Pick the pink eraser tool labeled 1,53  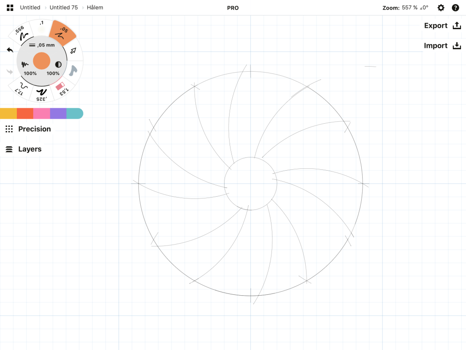[61, 88]
